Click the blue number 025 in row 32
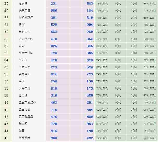 point(54,46)
